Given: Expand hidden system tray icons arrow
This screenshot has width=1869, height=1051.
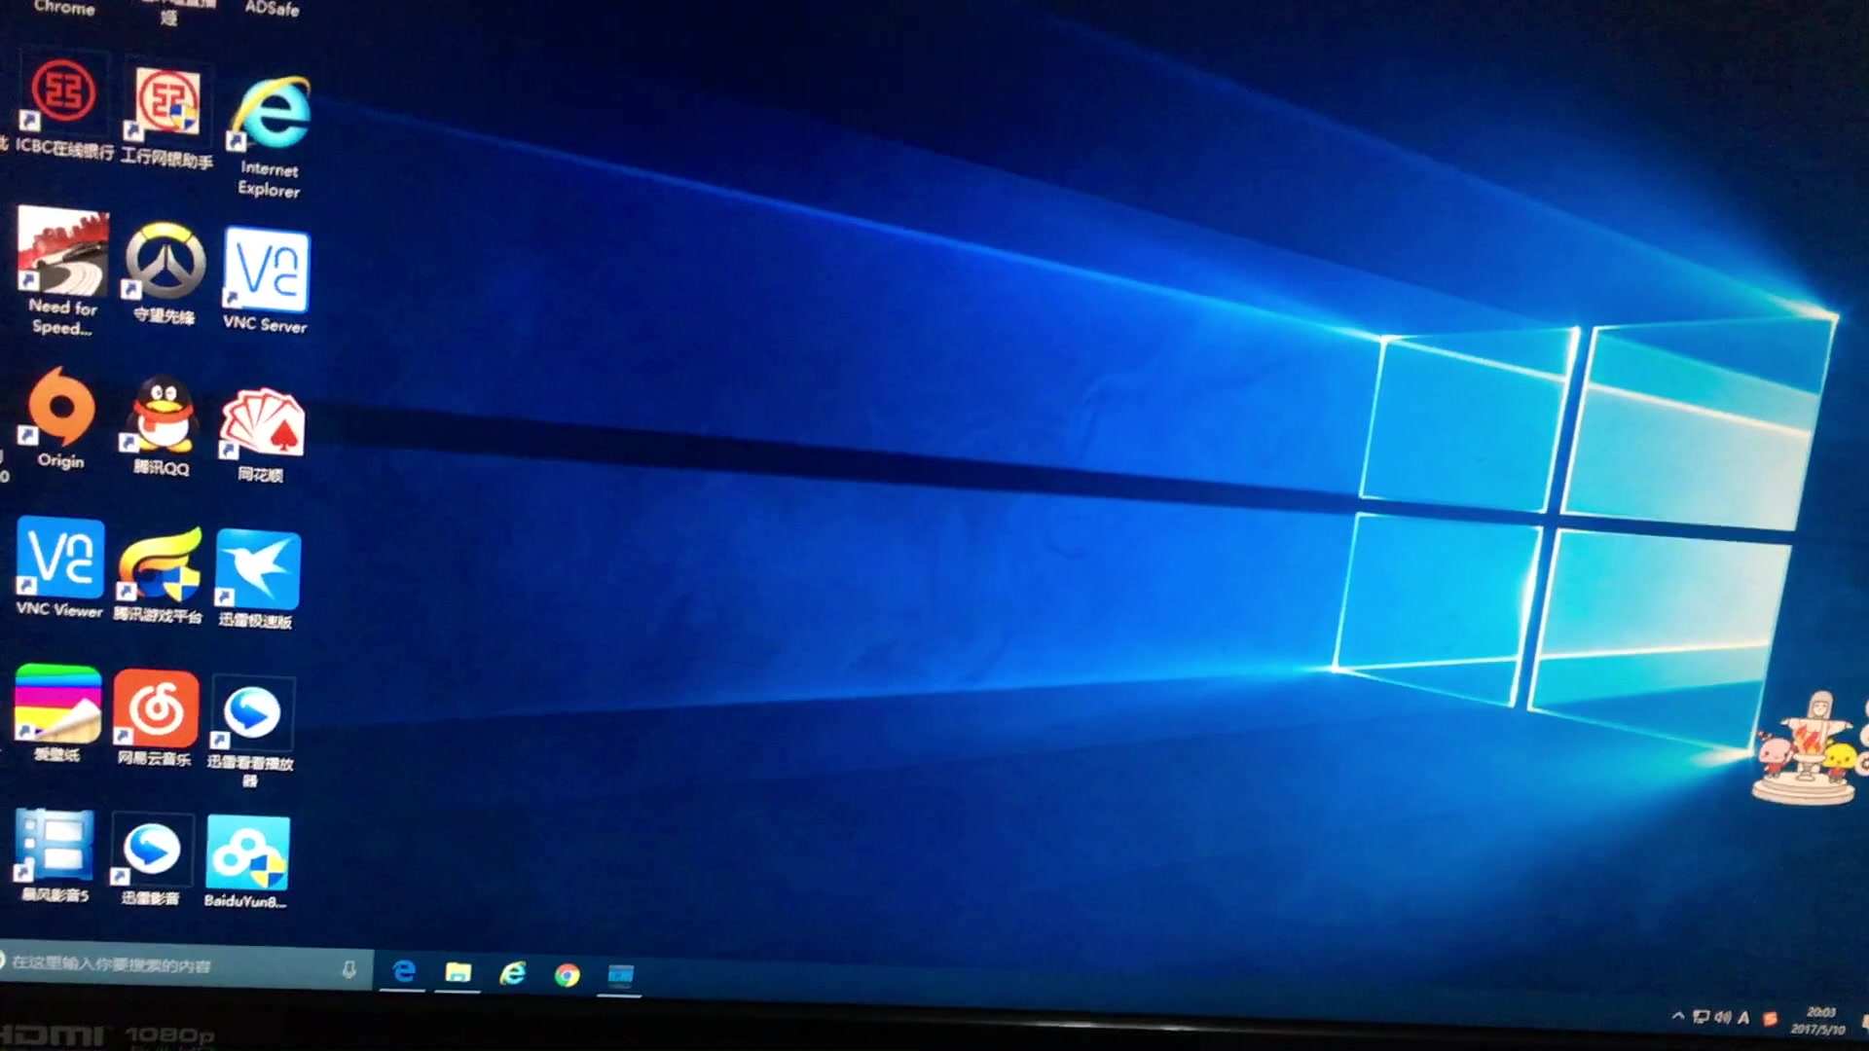Looking at the screenshot, I should (1677, 1016).
